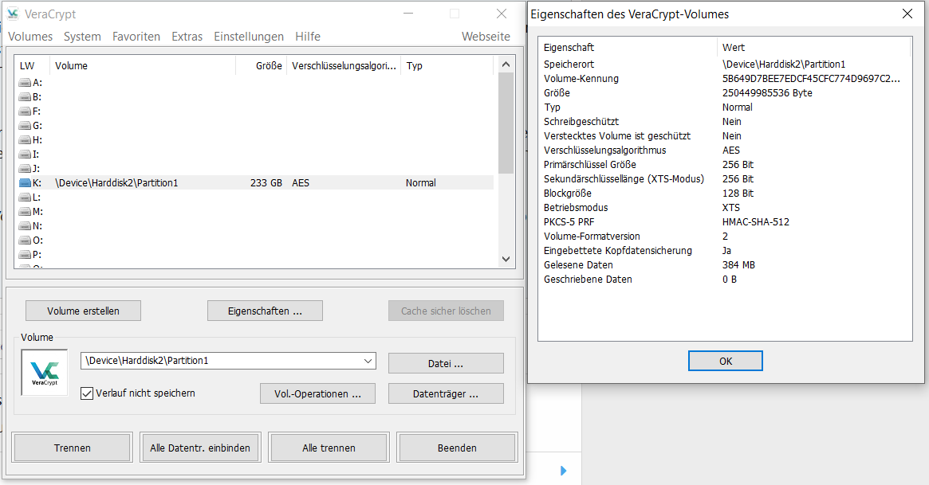The width and height of the screenshot is (929, 485).
Task: Click Wert column header in dialog
Action: pyautogui.click(x=813, y=47)
